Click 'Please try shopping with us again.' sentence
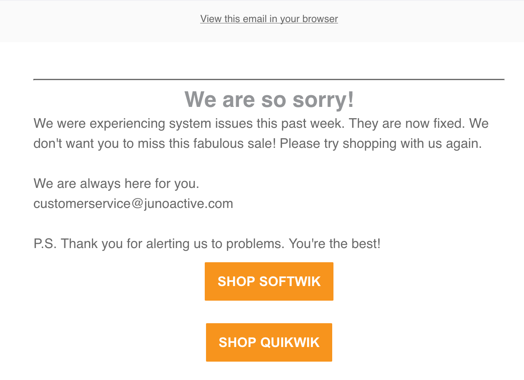The image size is (524, 380). [381, 144]
